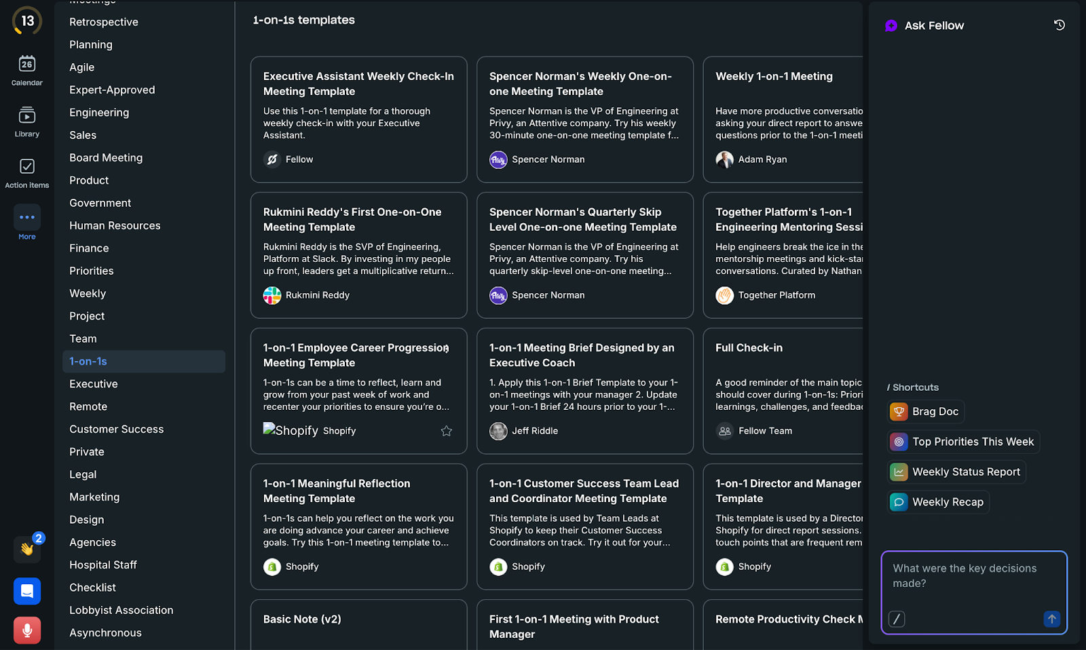This screenshot has height=650, width=1086.
Task: Click the Ask Fellow message input field
Action: [973, 584]
